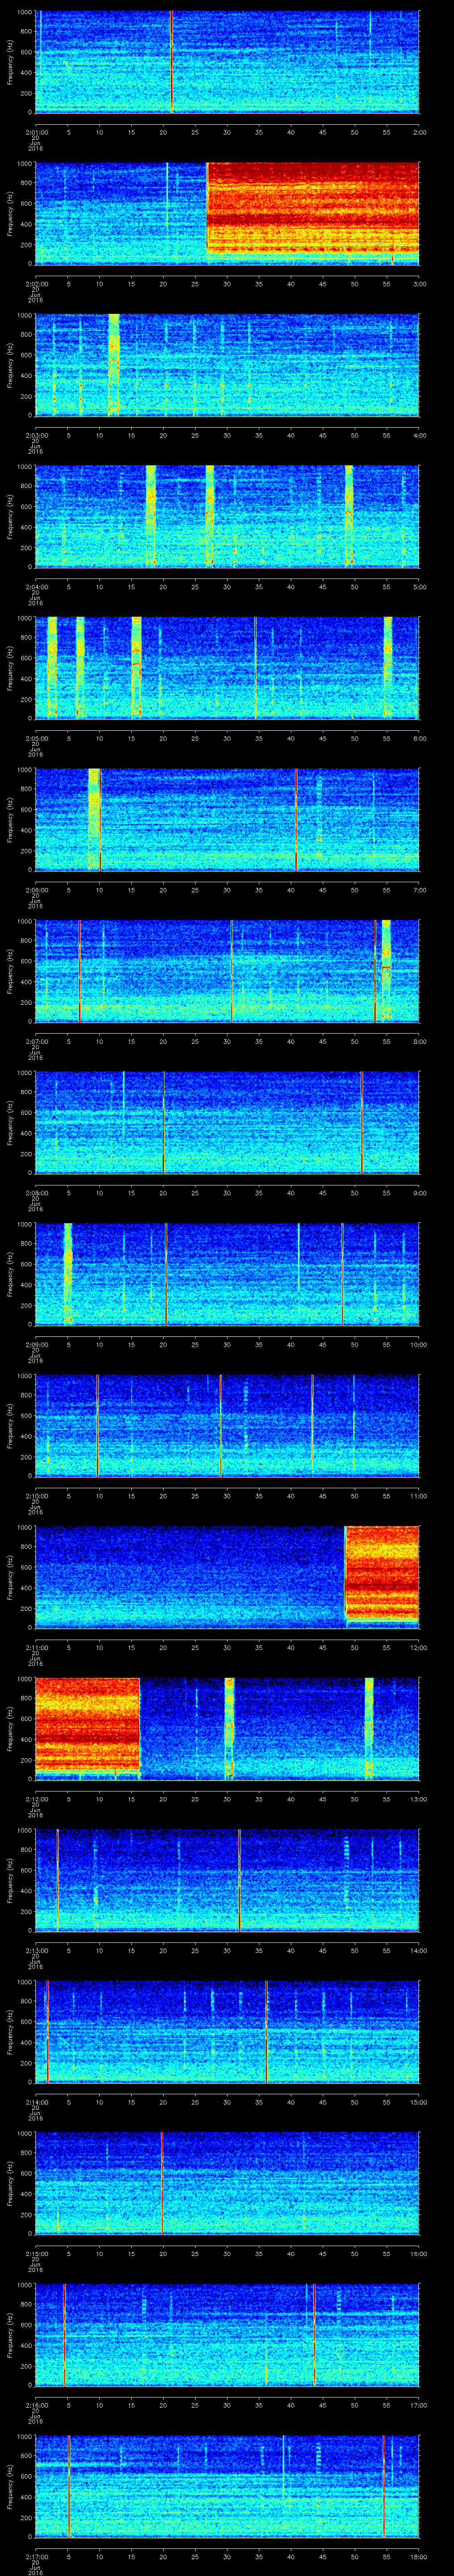Click the 2:01:00 start time label

[x=36, y=131]
